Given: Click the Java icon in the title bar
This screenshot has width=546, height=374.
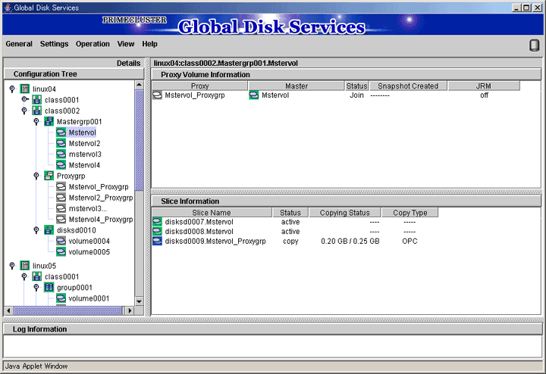Looking at the screenshot, I should [8, 8].
